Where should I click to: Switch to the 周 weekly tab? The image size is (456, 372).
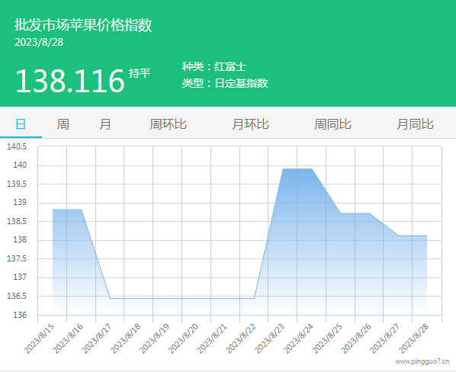pyautogui.click(x=63, y=124)
